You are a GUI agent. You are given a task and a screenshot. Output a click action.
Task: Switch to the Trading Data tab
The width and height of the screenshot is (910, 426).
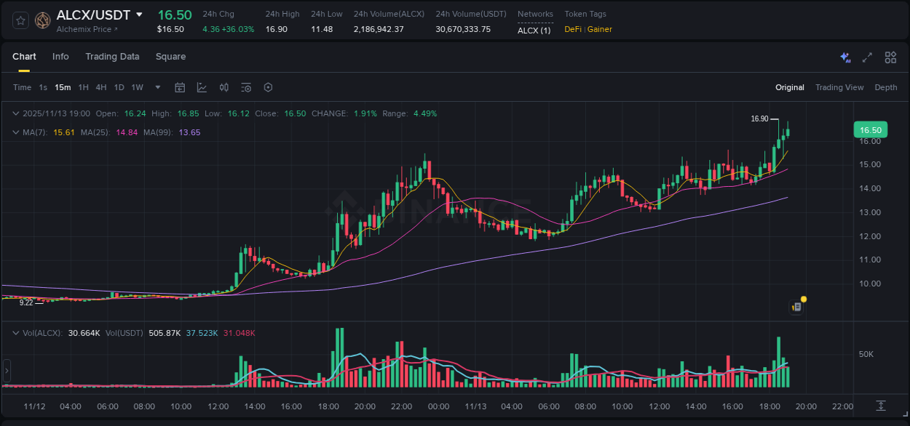click(x=112, y=56)
